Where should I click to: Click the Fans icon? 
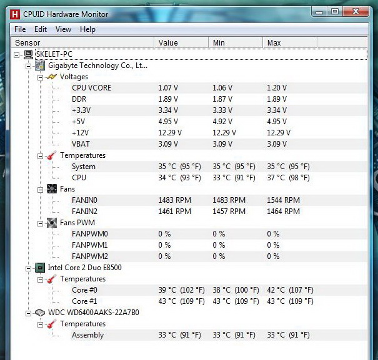point(52,189)
